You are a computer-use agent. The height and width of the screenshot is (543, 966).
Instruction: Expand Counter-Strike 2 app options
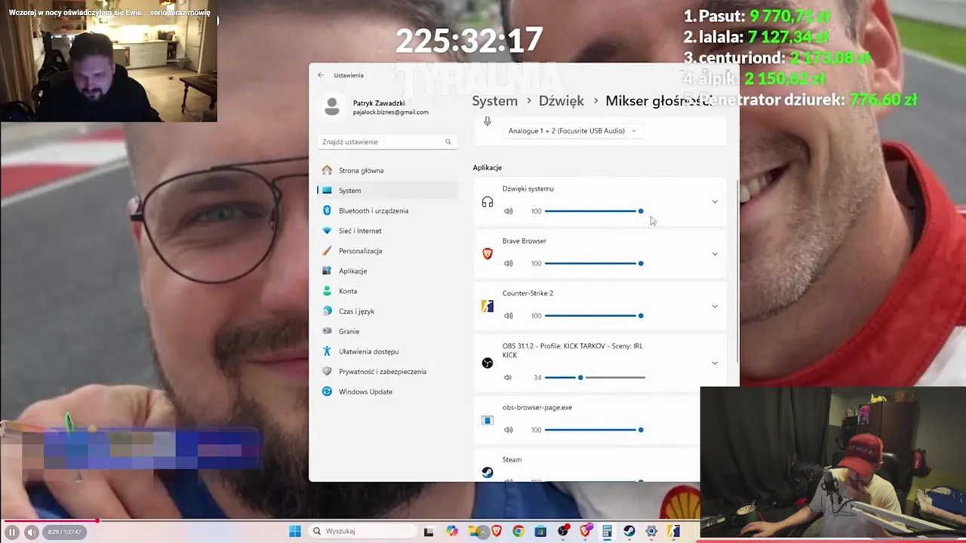coord(715,306)
